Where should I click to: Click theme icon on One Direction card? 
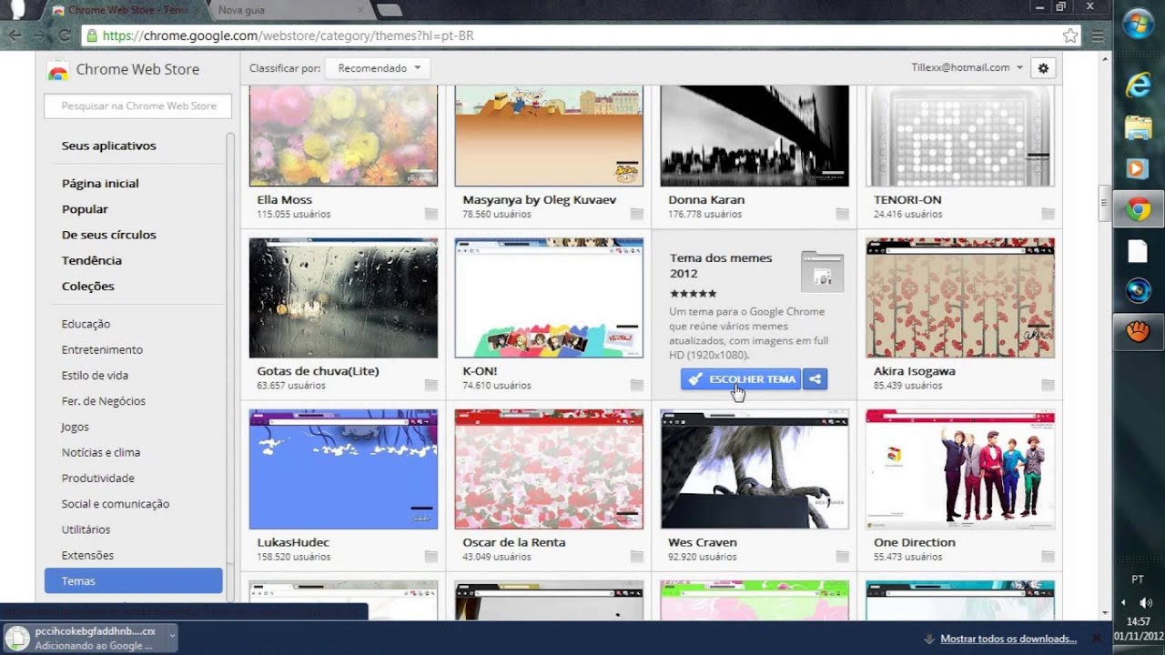click(x=1048, y=557)
